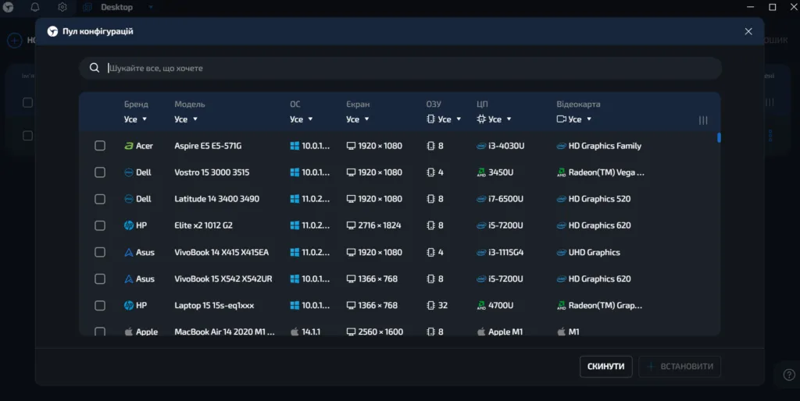Check the Acer Aspire E5 E5-571G row
This screenshot has width=800, height=401.
[x=100, y=146]
